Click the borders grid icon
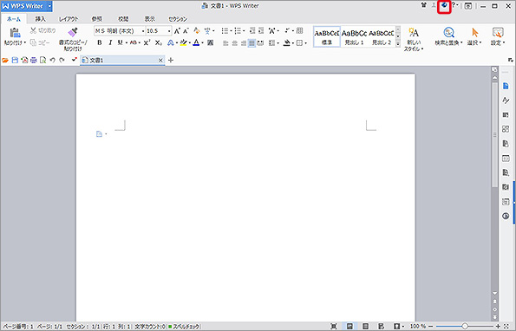Viewport: 516px width, 331px height. [299, 42]
